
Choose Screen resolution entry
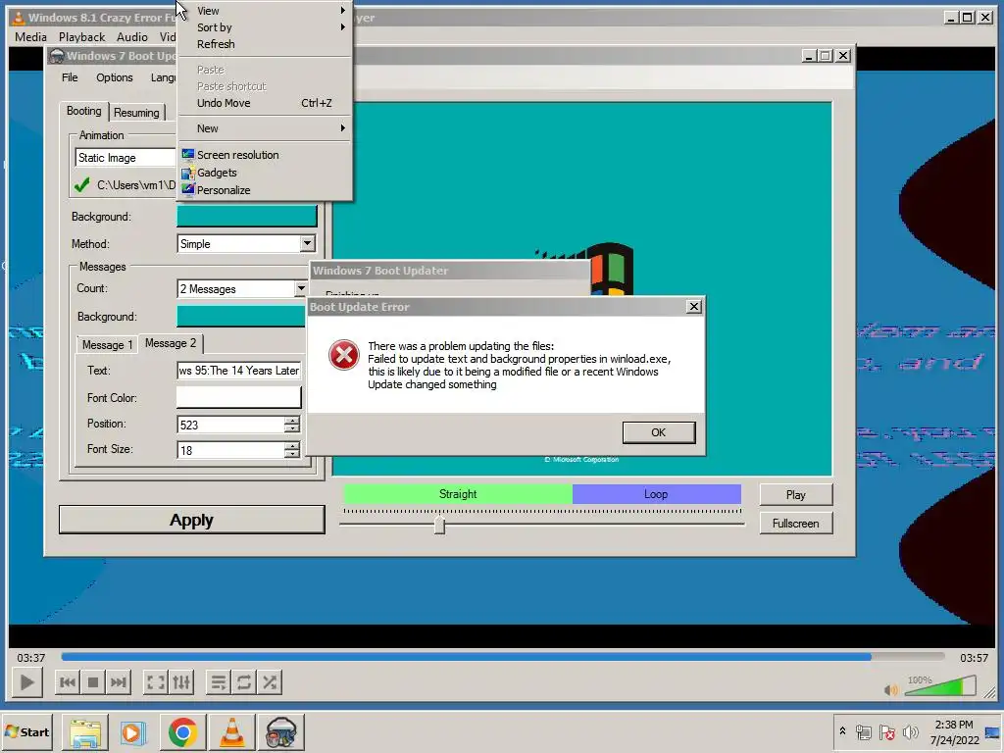(x=265, y=155)
